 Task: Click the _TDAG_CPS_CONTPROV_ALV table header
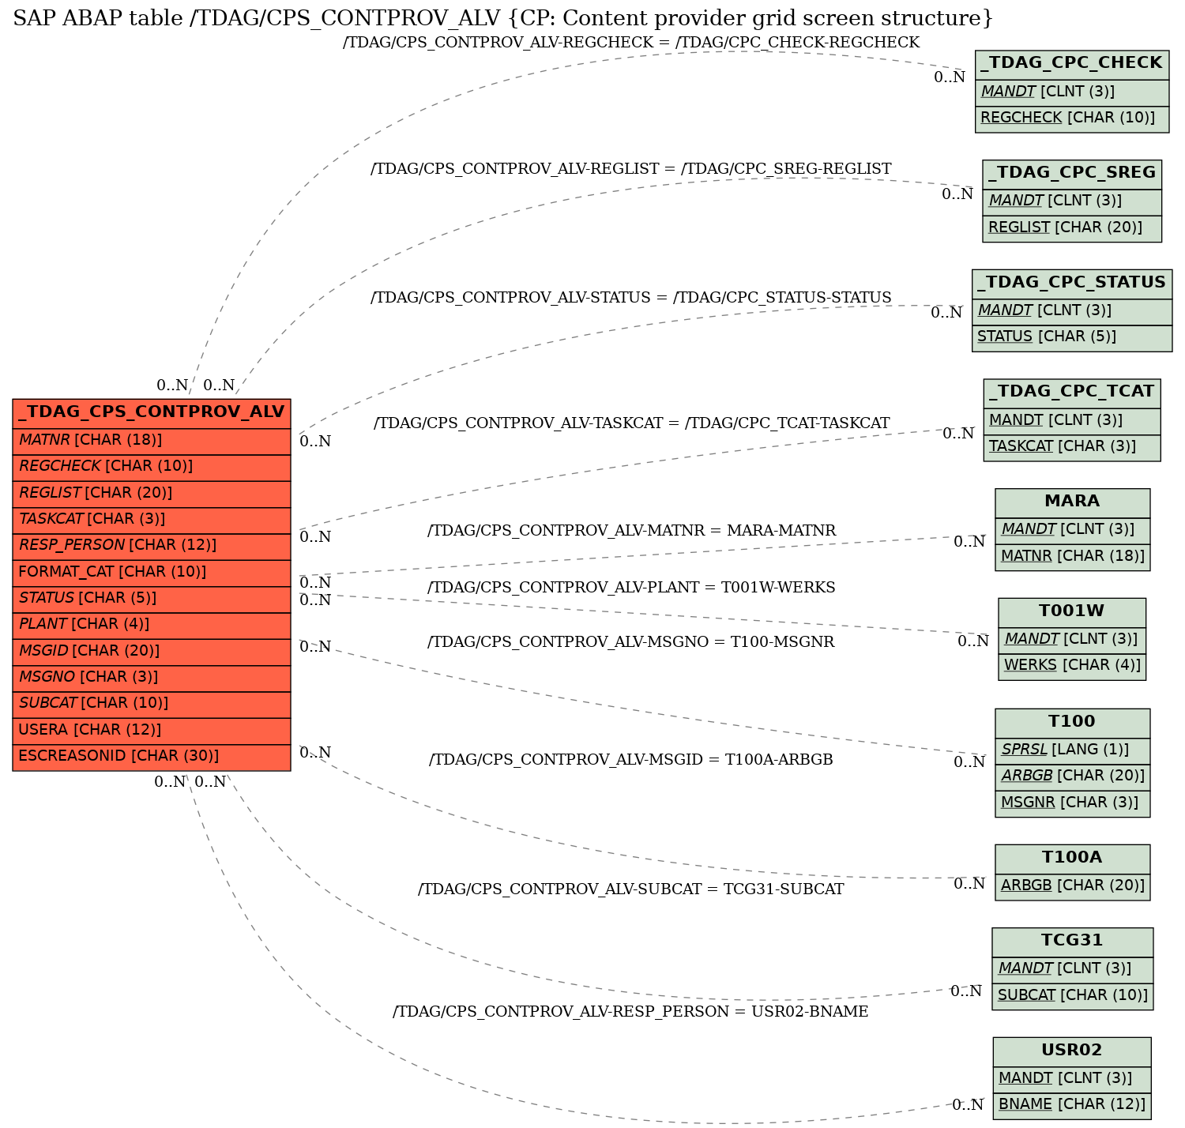(152, 413)
